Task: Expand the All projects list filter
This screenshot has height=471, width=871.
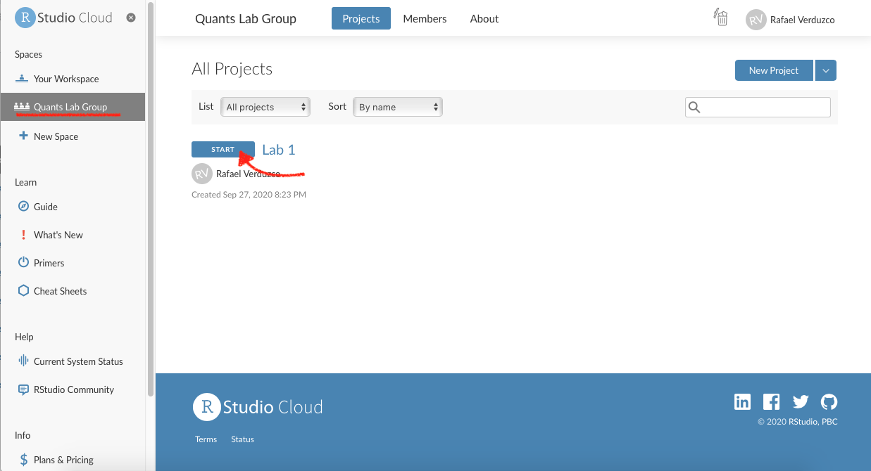Action: [265, 107]
